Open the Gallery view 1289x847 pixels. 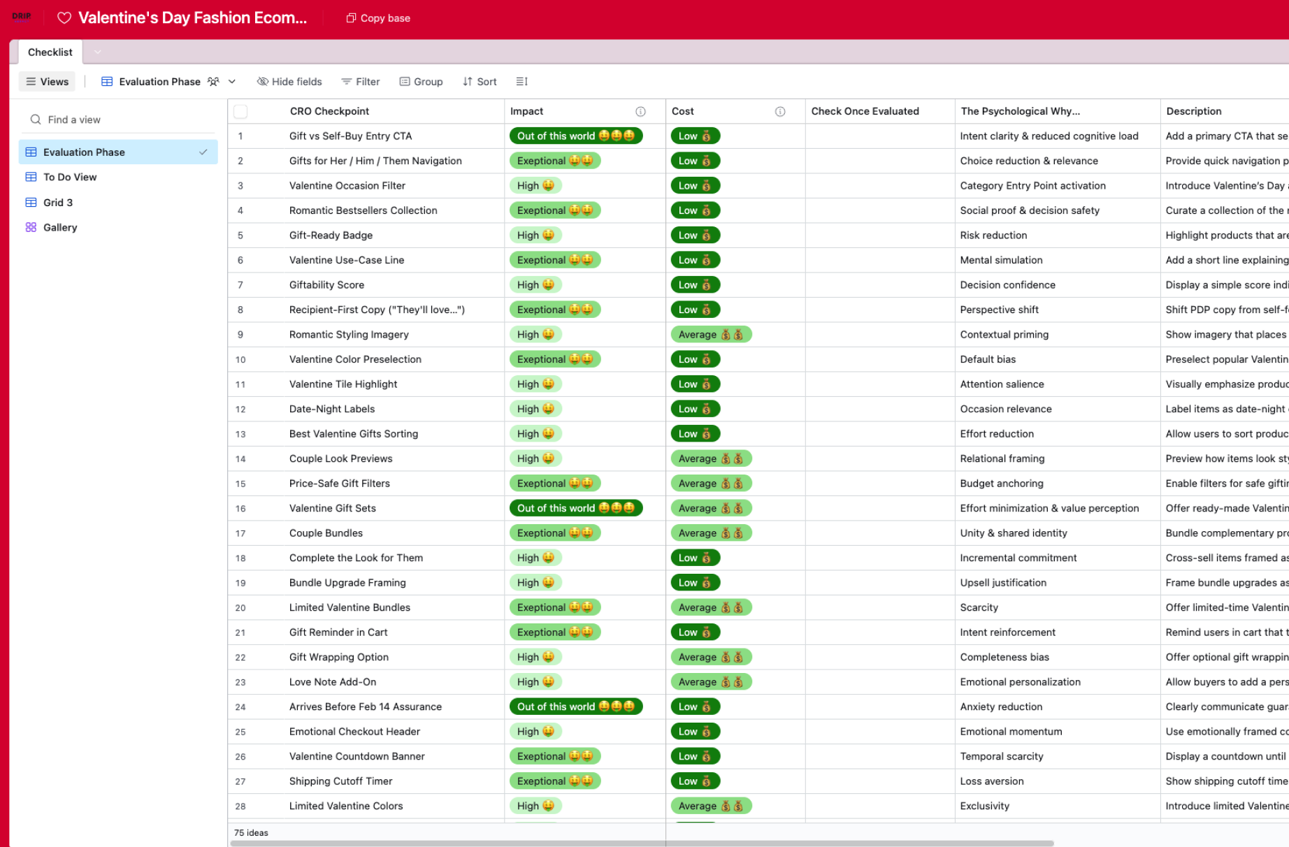[x=60, y=227]
